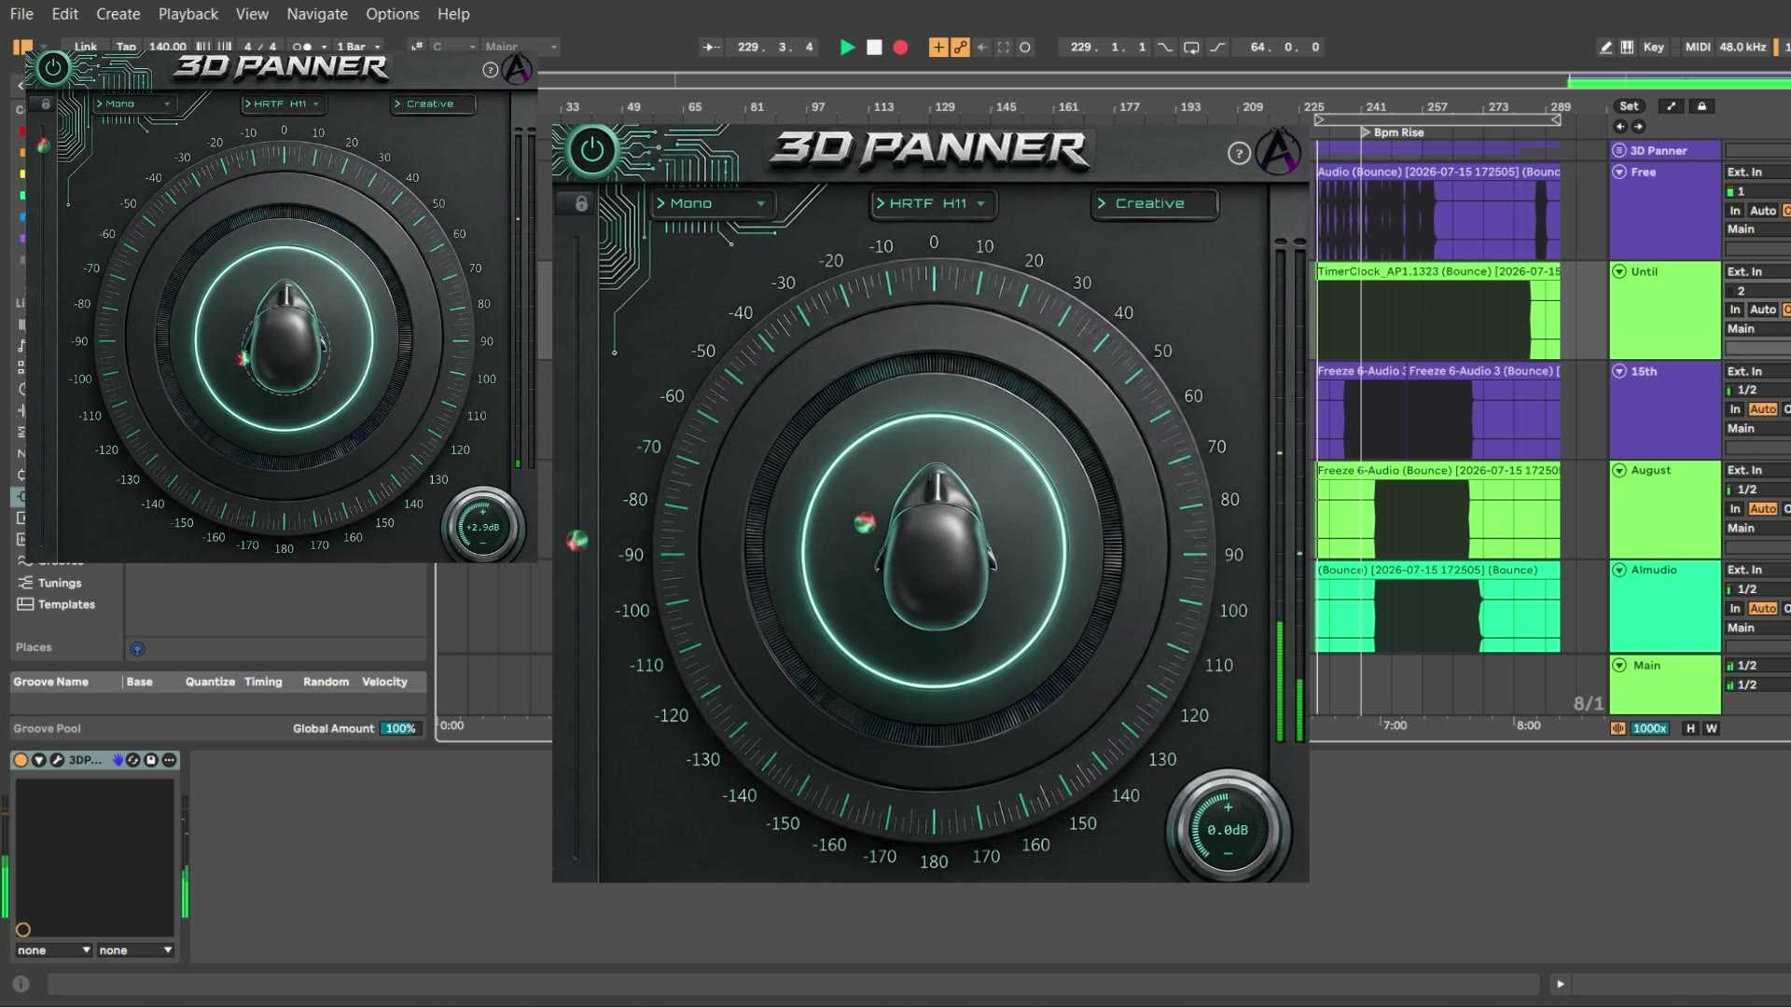Open Templates in browser sidebar
The image size is (1791, 1007).
[66, 604]
